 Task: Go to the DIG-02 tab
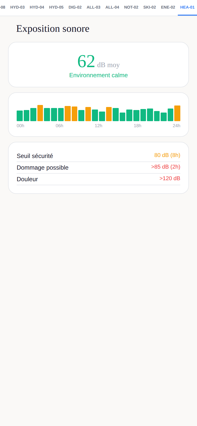[75, 7]
